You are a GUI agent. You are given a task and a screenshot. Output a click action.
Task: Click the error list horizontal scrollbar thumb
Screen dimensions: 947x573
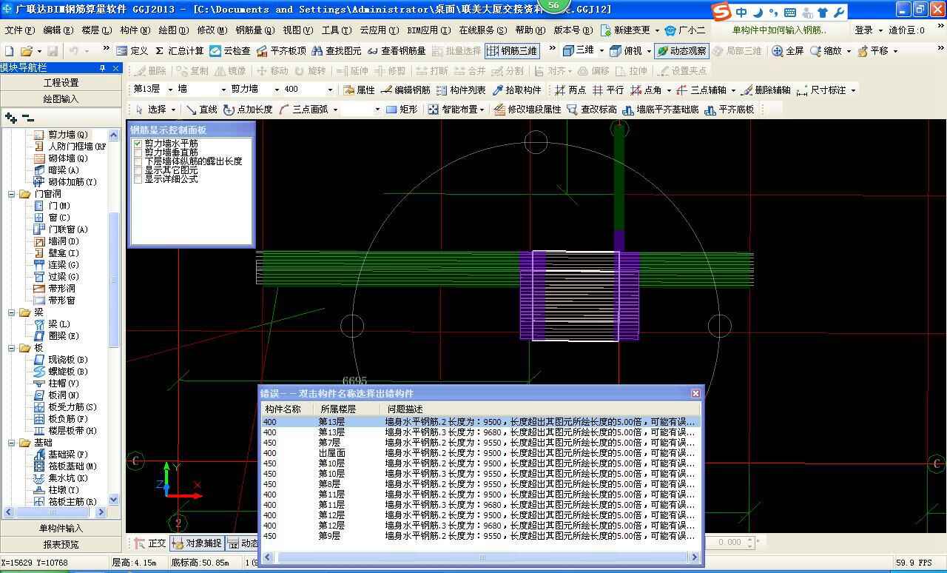[x=482, y=557]
